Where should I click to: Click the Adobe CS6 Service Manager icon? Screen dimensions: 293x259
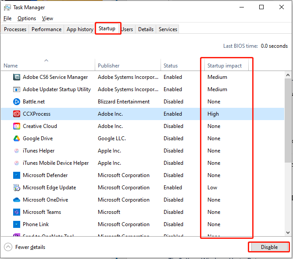point(16,77)
